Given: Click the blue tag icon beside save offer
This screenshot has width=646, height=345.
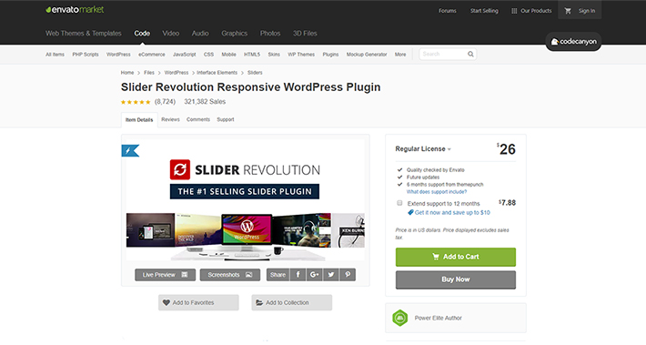Looking at the screenshot, I should (410, 213).
